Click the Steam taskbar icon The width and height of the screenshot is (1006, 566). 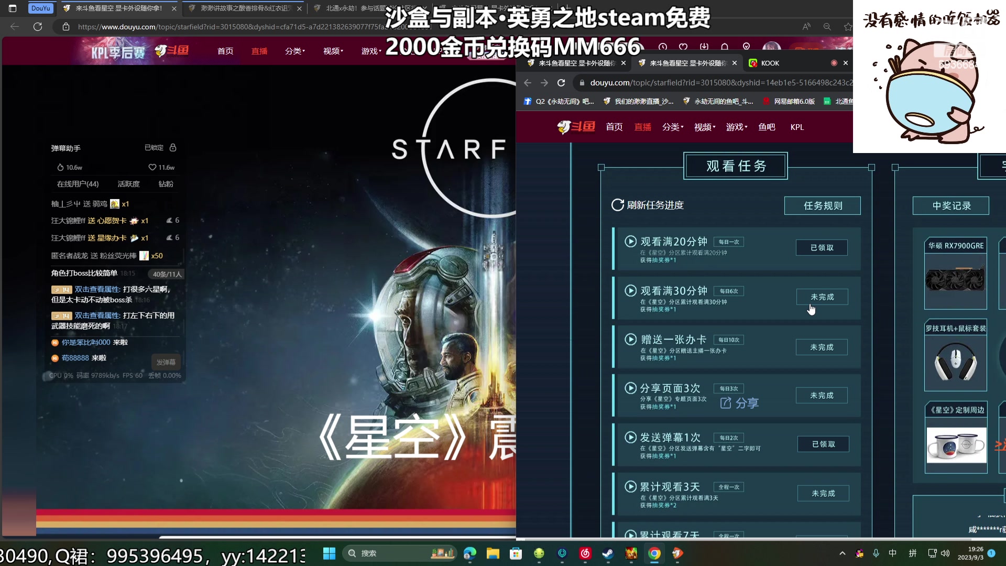click(608, 553)
